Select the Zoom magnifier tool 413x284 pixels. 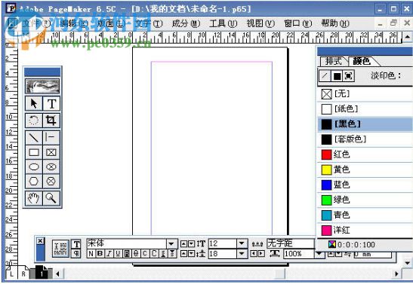click(x=51, y=198)
